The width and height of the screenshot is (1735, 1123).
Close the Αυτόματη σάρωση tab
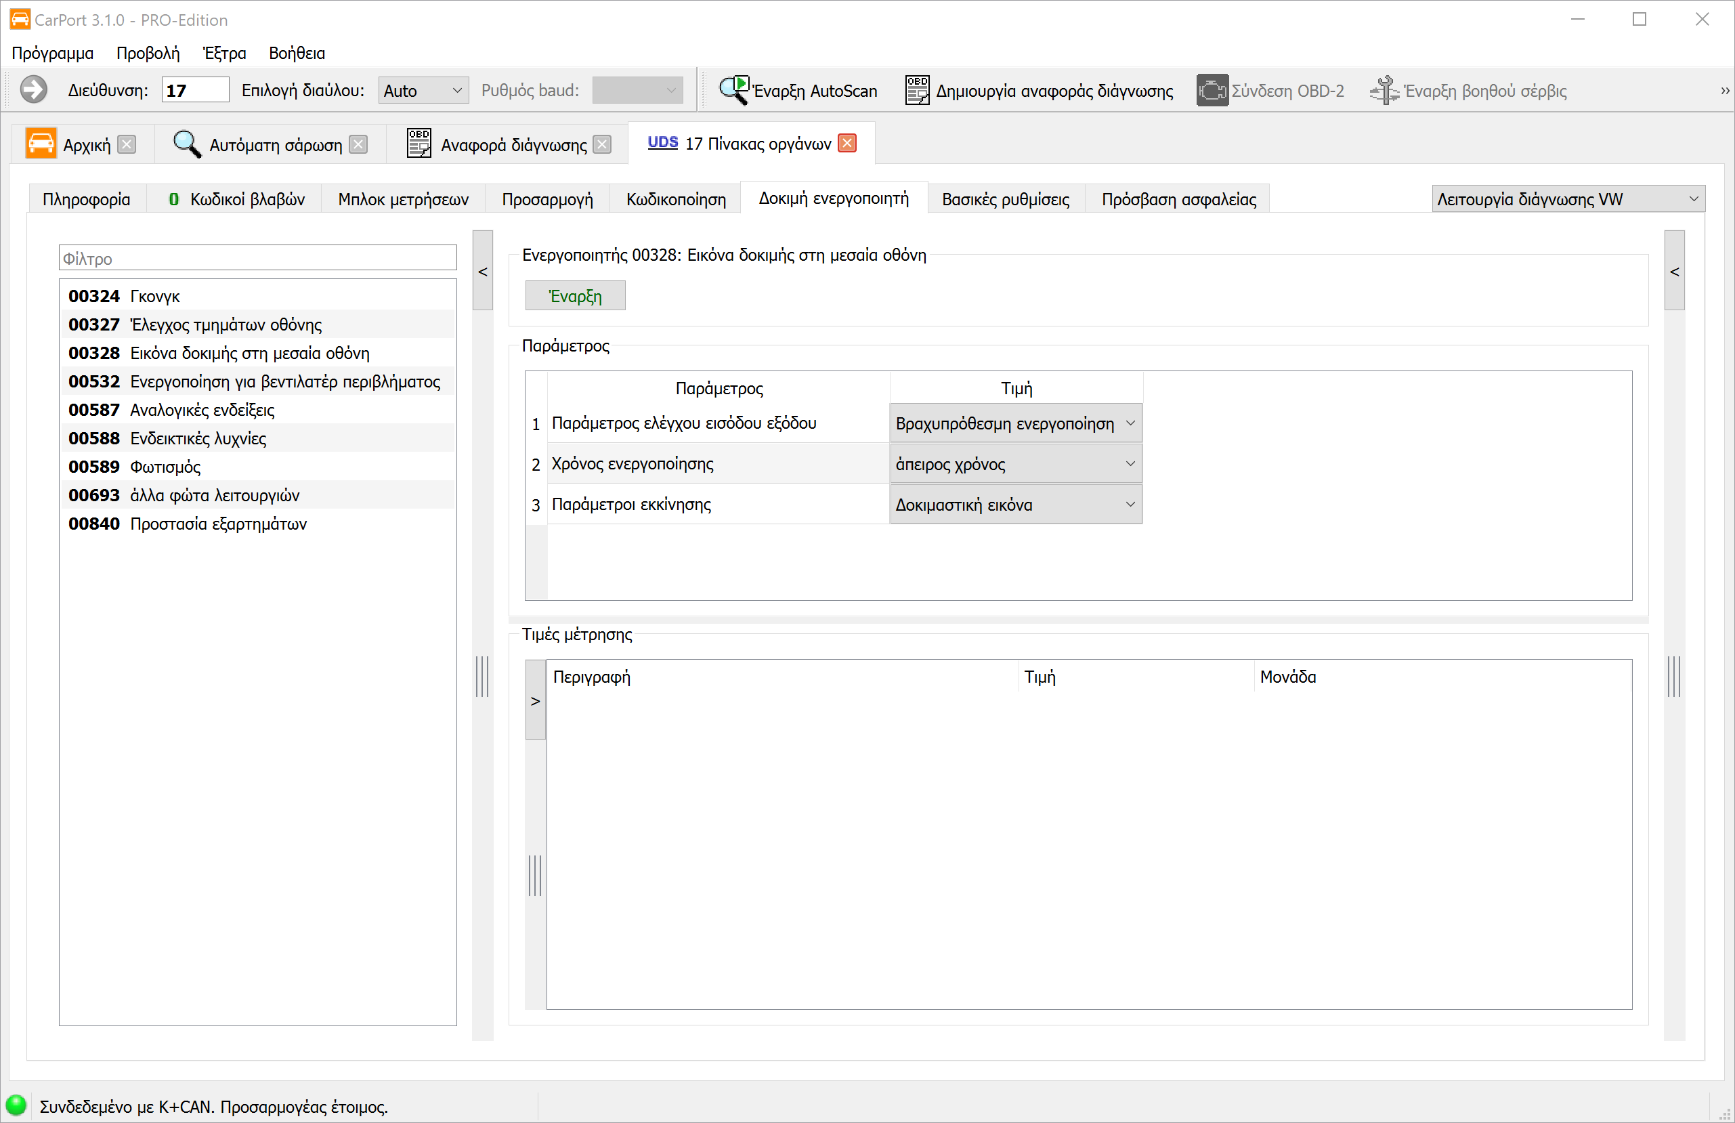click(358, 144)
